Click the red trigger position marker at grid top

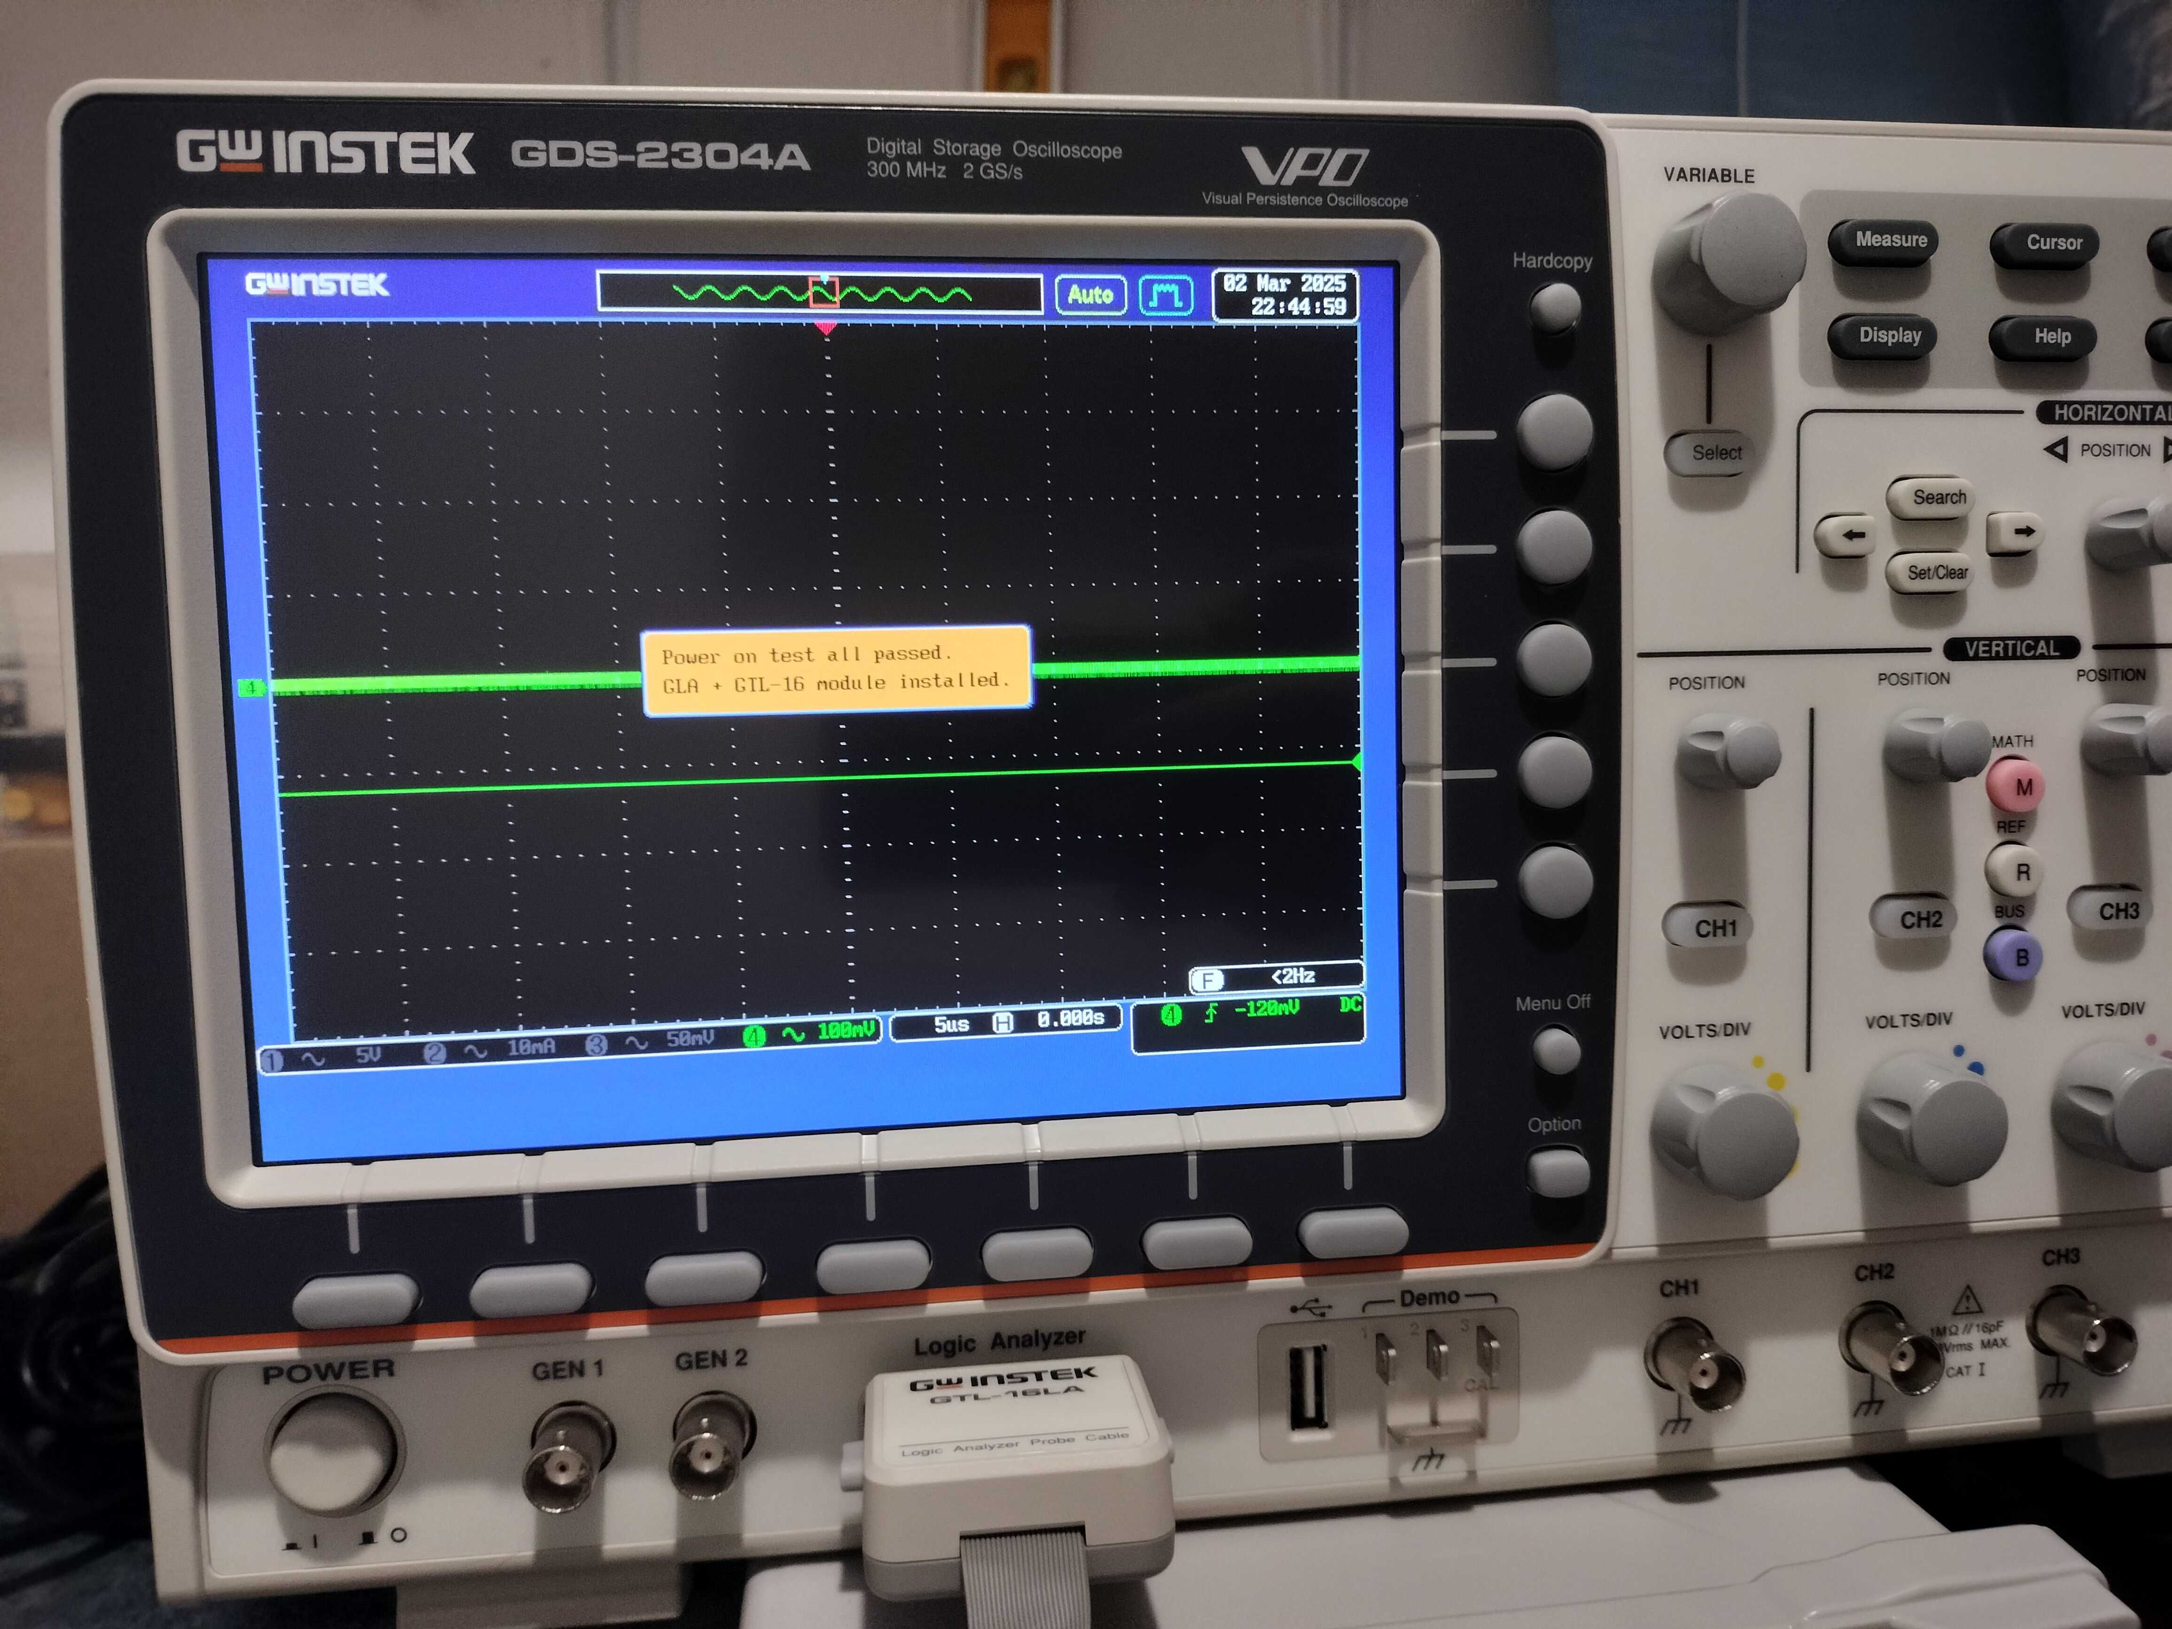(827, 328)
